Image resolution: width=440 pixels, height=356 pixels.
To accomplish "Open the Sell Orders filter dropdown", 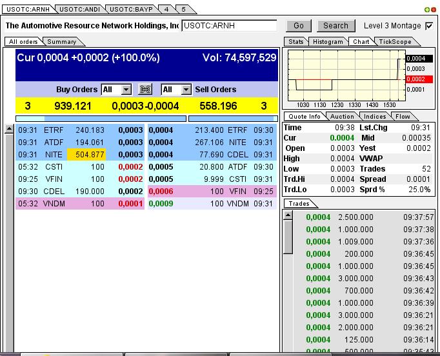I will pos(186,90).
